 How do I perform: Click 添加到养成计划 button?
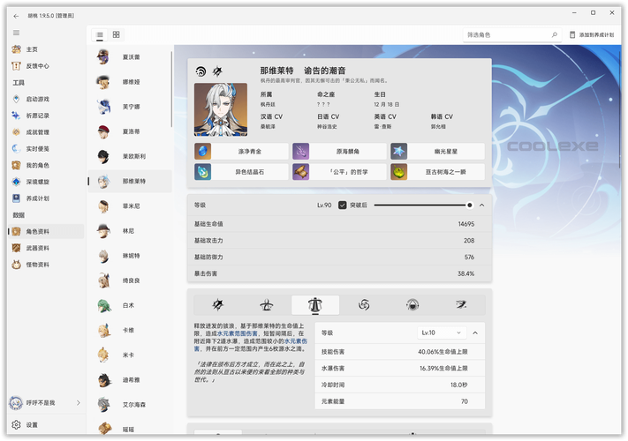[x=592, y=34]
